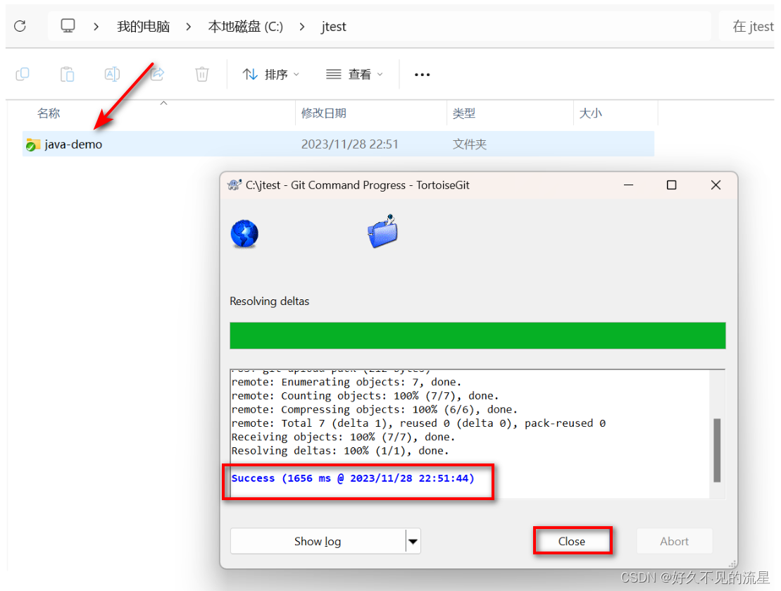
Task: Maximize the Git Command Progress window
Action: coord(671,185)
